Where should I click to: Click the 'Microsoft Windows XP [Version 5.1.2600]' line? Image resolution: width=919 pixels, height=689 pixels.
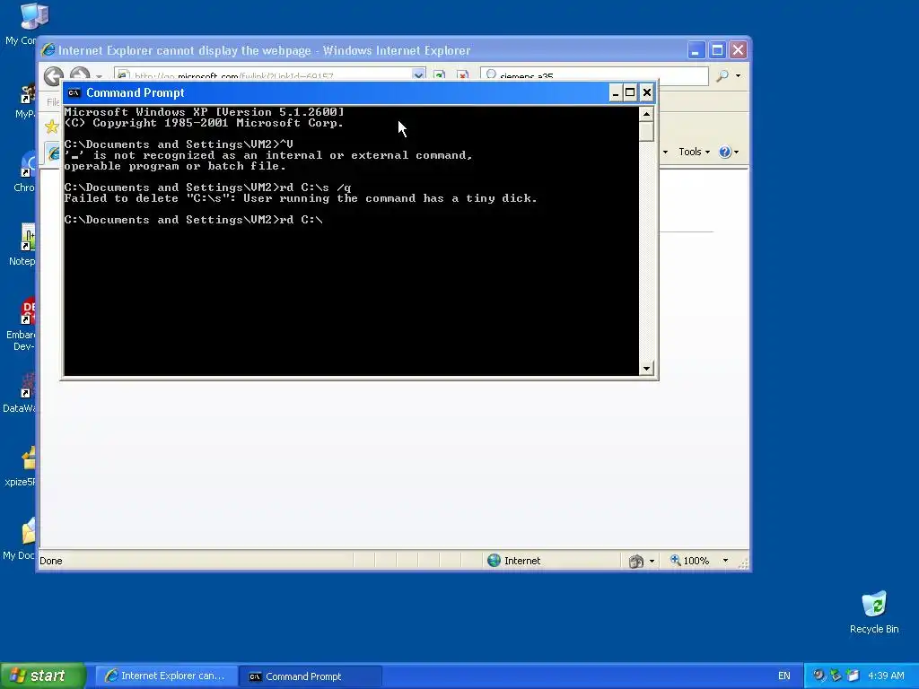[204, 112]
